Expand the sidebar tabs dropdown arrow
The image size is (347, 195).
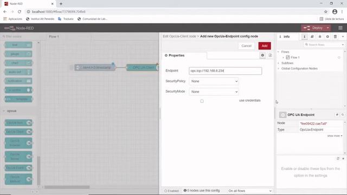point(343,37)
